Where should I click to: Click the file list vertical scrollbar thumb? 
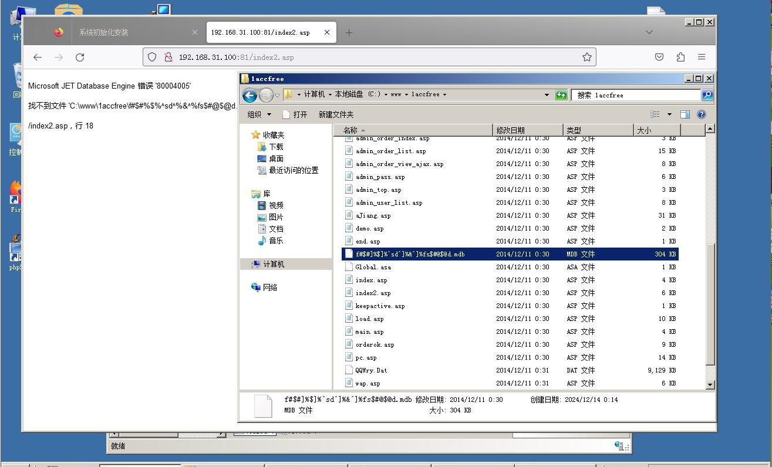(x=710, y=304)
